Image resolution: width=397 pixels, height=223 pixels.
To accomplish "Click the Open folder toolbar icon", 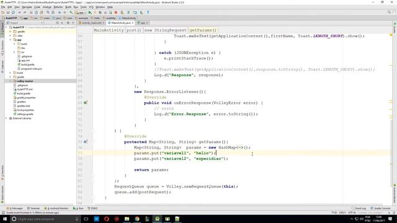I will 2,12.
